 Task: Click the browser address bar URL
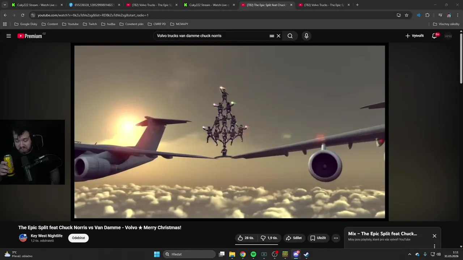tap(93, 15)
